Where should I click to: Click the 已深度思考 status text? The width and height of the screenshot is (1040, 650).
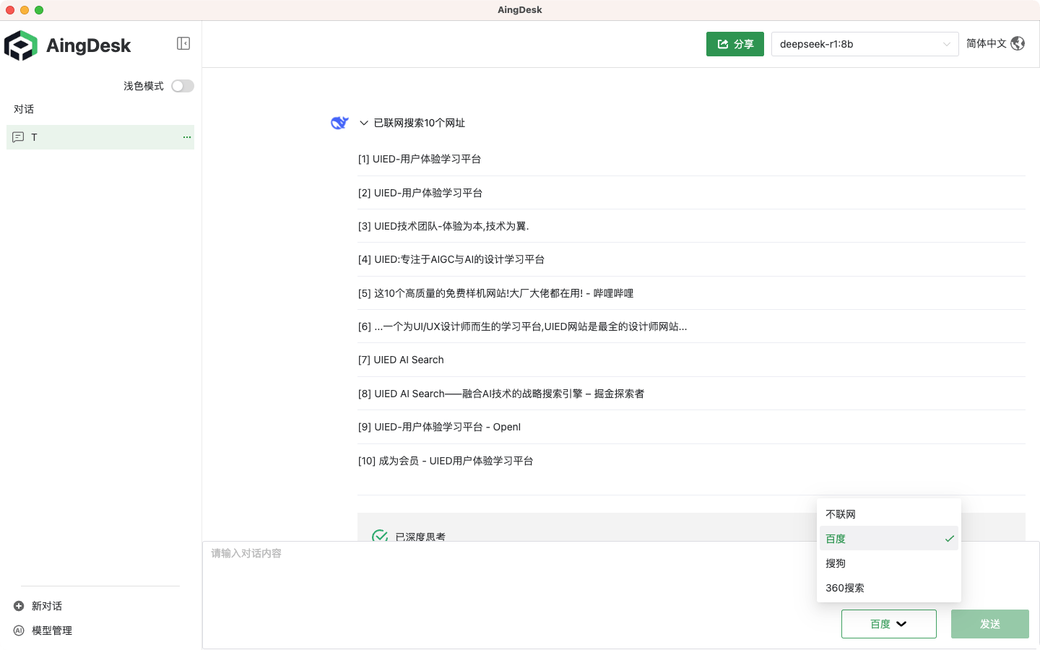(x=420, y=537)
